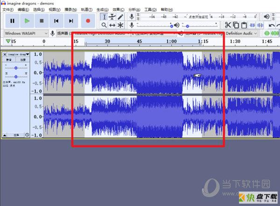Click the recording volume slider
The width and height of the screenshot is (280, 206).
(155, 26)
